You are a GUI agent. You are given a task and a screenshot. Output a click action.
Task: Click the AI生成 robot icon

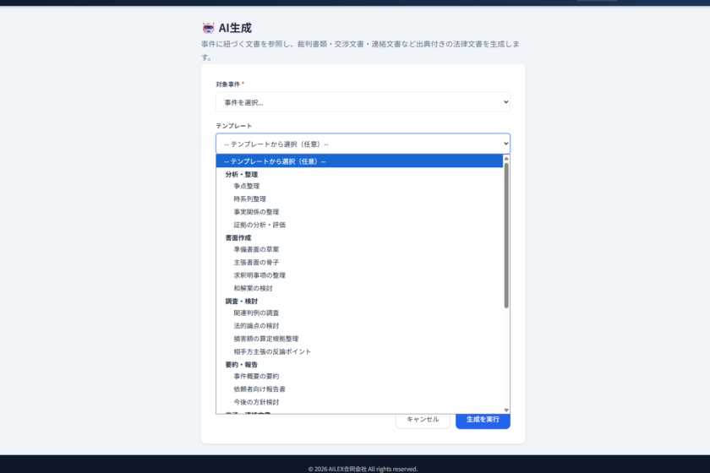209,28
